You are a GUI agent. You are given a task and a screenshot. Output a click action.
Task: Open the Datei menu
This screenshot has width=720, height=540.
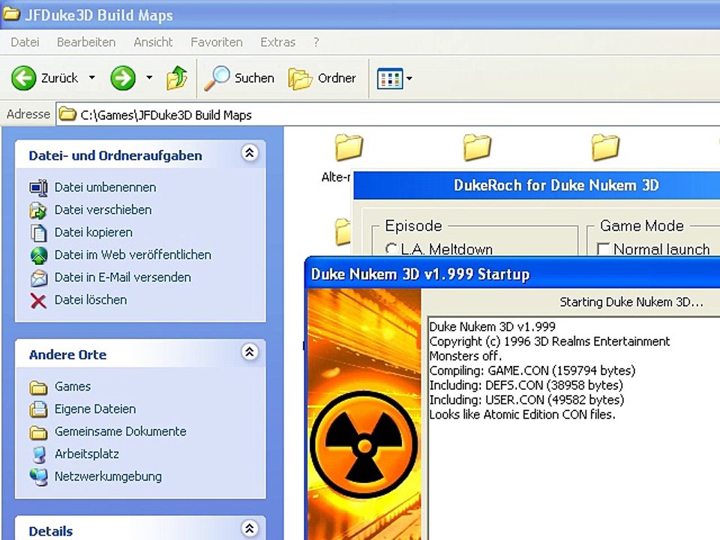coord(25,42)
